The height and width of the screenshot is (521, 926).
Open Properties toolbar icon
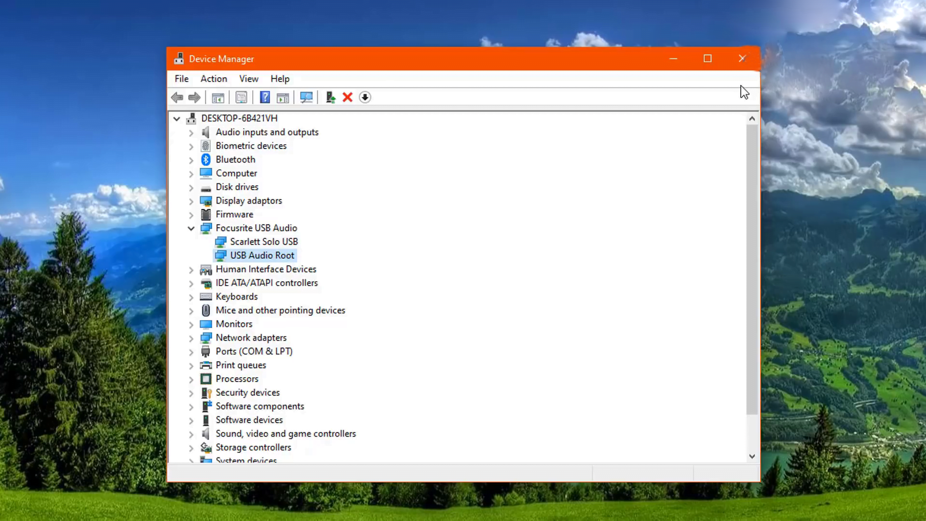click(241, 97)
